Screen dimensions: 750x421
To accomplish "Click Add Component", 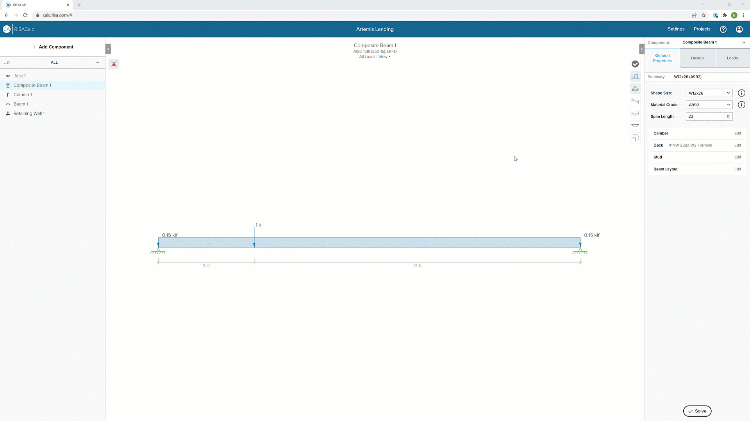I will pos(53,47).
